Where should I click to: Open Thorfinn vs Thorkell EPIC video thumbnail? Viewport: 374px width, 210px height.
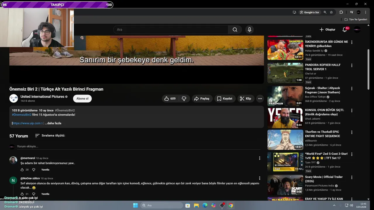(x=285, y=140)
